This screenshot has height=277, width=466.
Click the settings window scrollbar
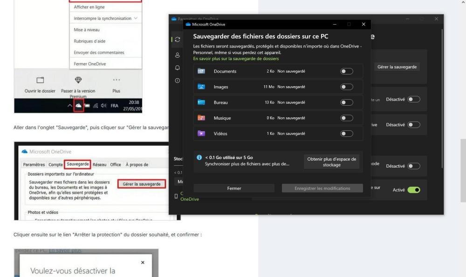pos(442,98)
